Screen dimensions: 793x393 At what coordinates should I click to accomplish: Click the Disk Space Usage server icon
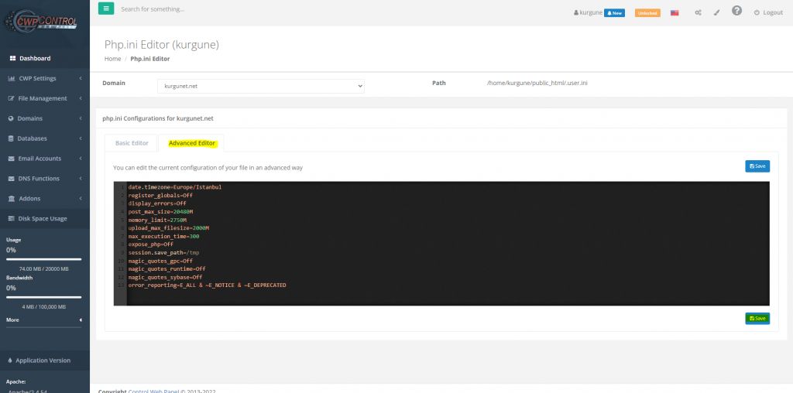(12, 219)
